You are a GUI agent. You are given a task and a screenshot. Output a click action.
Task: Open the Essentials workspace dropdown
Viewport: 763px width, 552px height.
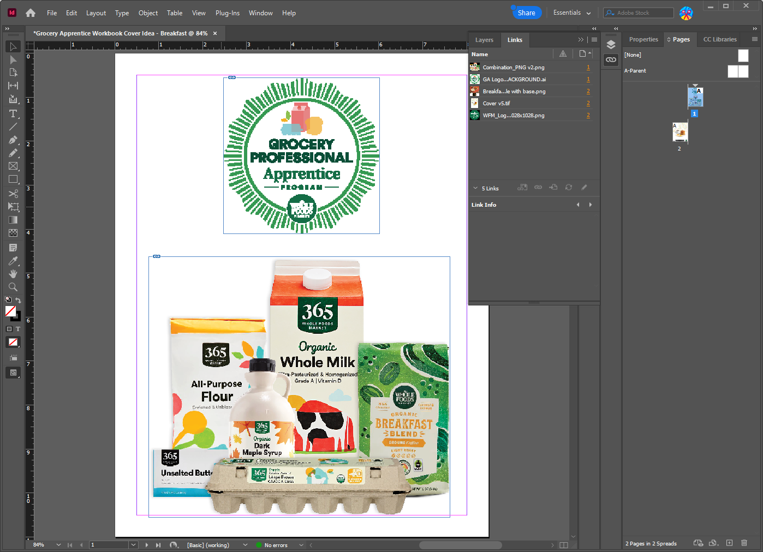[572, 13]
